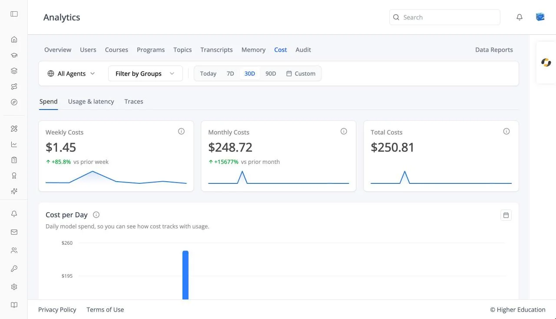Go to the Transcripts tab
This screenshot has width=556, height=319.
tap(216, 50)
